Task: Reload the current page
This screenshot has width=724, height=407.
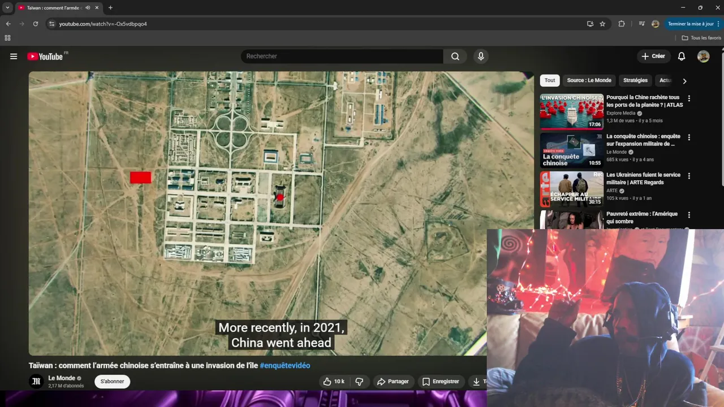Action: coord(35,24)
